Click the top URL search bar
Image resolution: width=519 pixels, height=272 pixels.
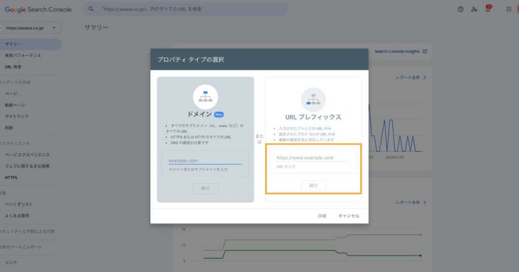tap(186, 9)
